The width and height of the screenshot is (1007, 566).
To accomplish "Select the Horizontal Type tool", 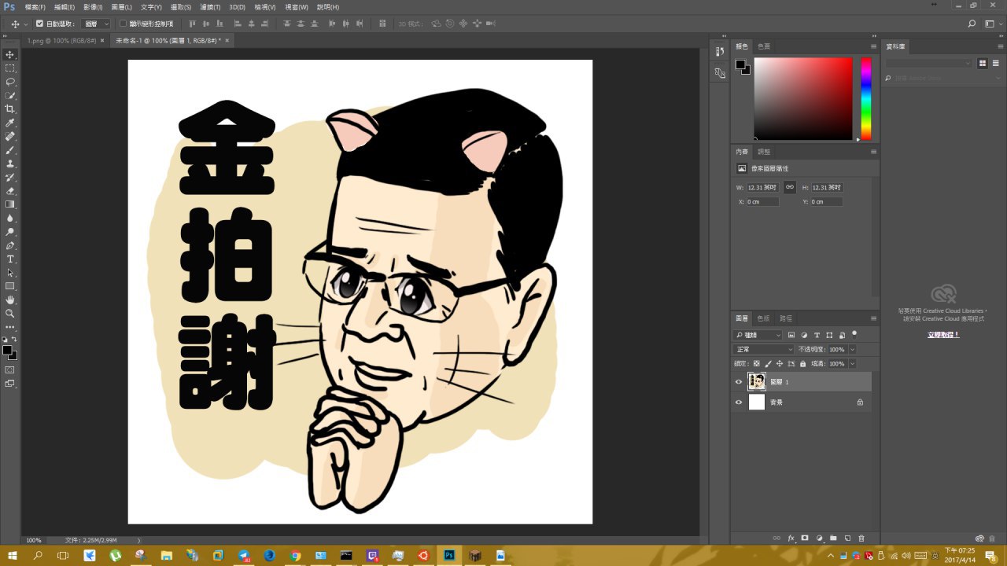I will coord(10,259).
